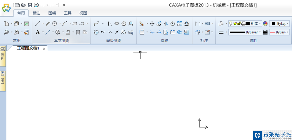This screenshot has height=140, width=292.
Task: Select the Polygon tool
Action: 124,23
